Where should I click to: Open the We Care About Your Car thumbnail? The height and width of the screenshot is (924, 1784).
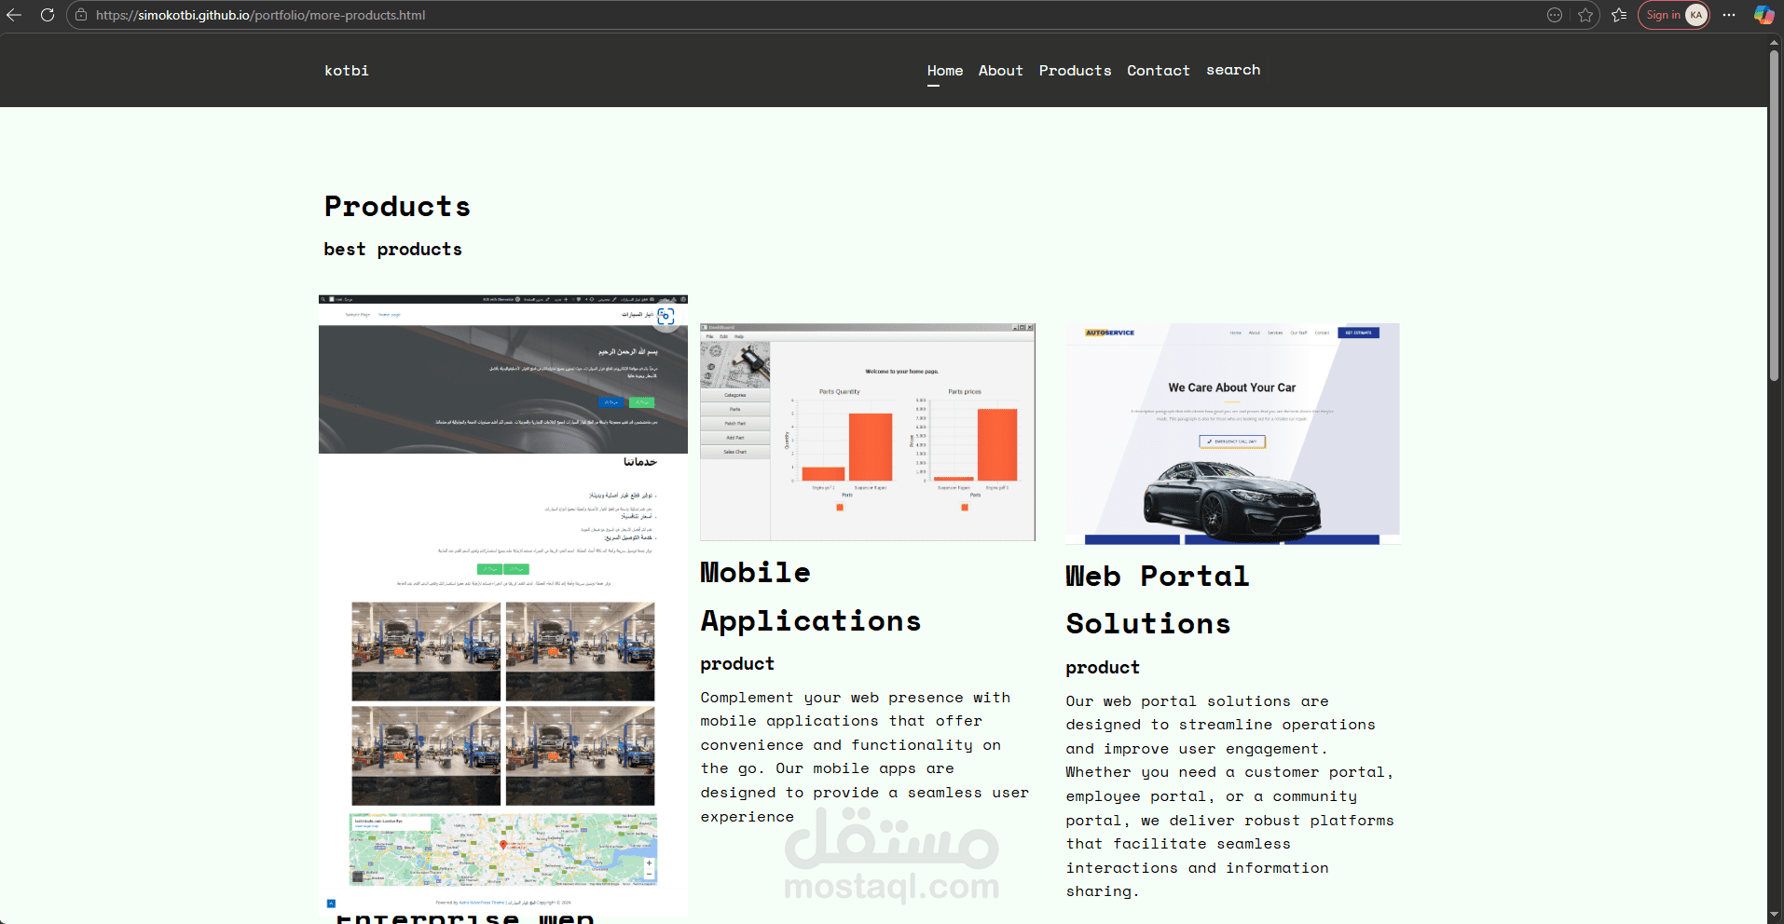(x=1232, y=434)
